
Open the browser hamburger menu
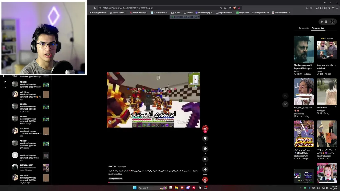(338, 8)
